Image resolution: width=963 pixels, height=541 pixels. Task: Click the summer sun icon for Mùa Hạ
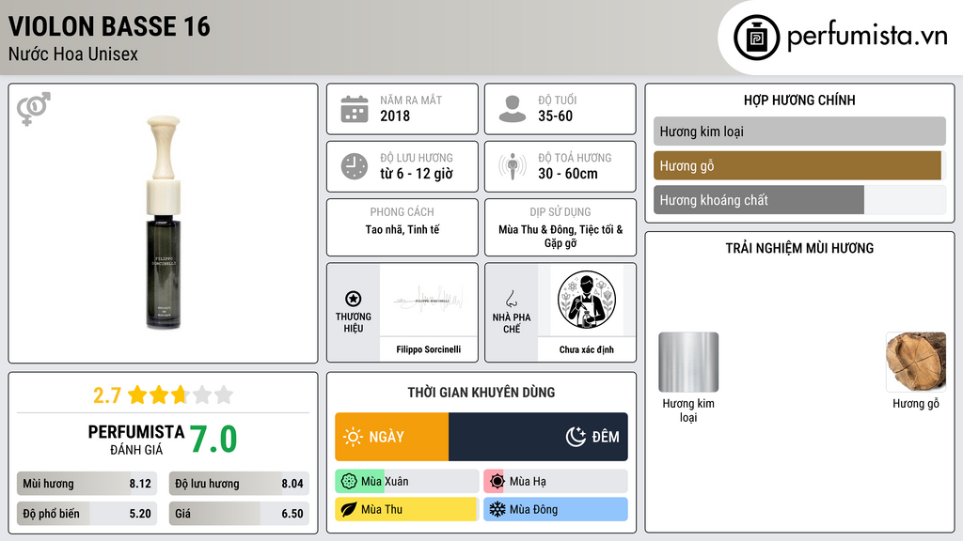click(497, 482)
